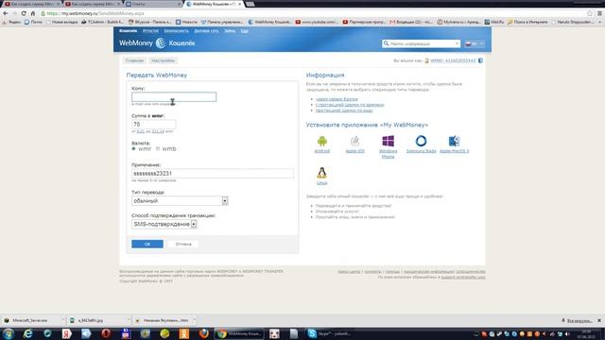Open the Настройки page tab

(163, 60)
